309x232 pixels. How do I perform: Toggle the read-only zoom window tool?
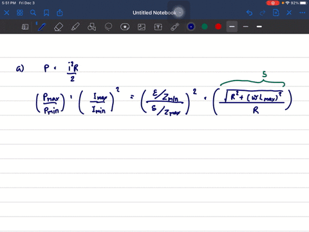25,27
